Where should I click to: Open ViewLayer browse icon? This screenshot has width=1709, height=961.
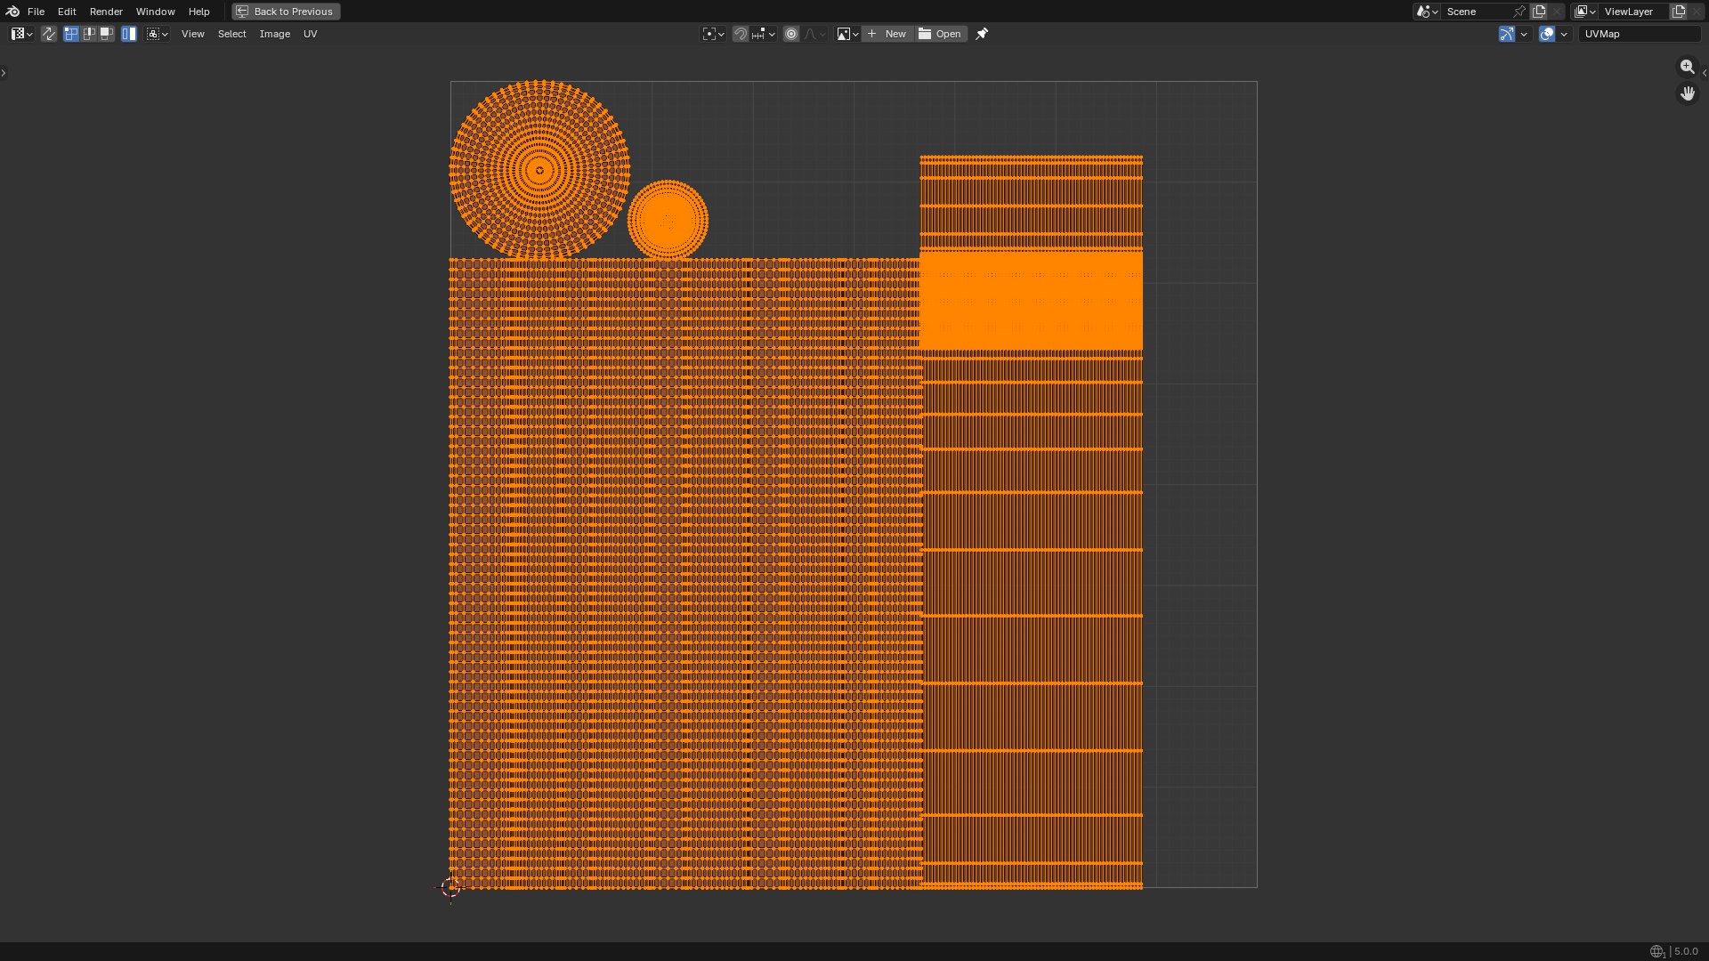click(x=1585, y=12)
